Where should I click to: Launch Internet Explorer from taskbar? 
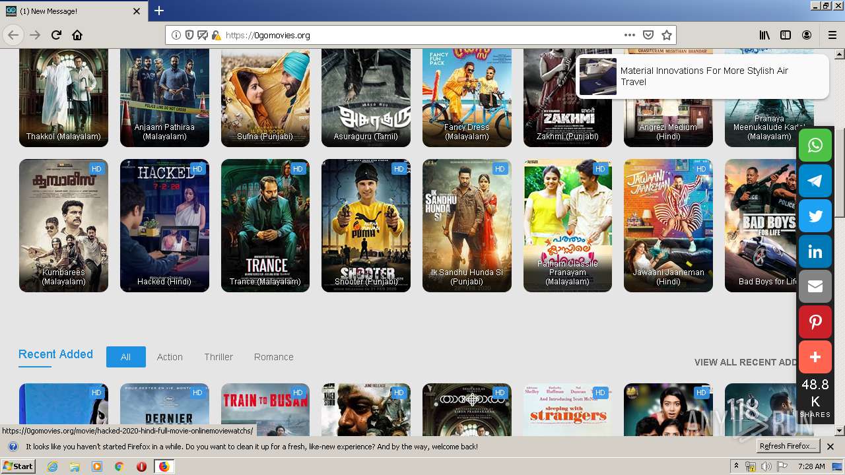(x=52, y=466)
